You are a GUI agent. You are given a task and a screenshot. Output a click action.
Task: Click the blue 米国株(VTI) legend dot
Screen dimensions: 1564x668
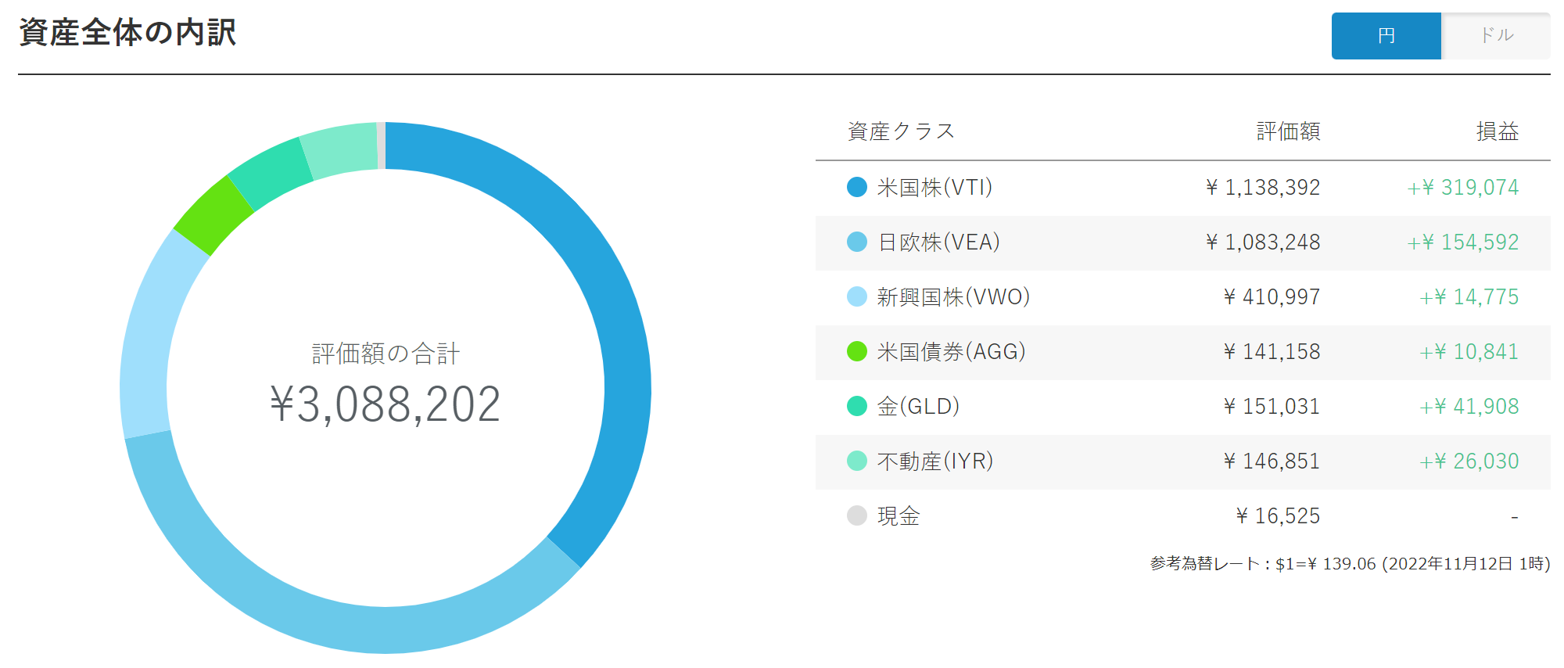point(857,187)
